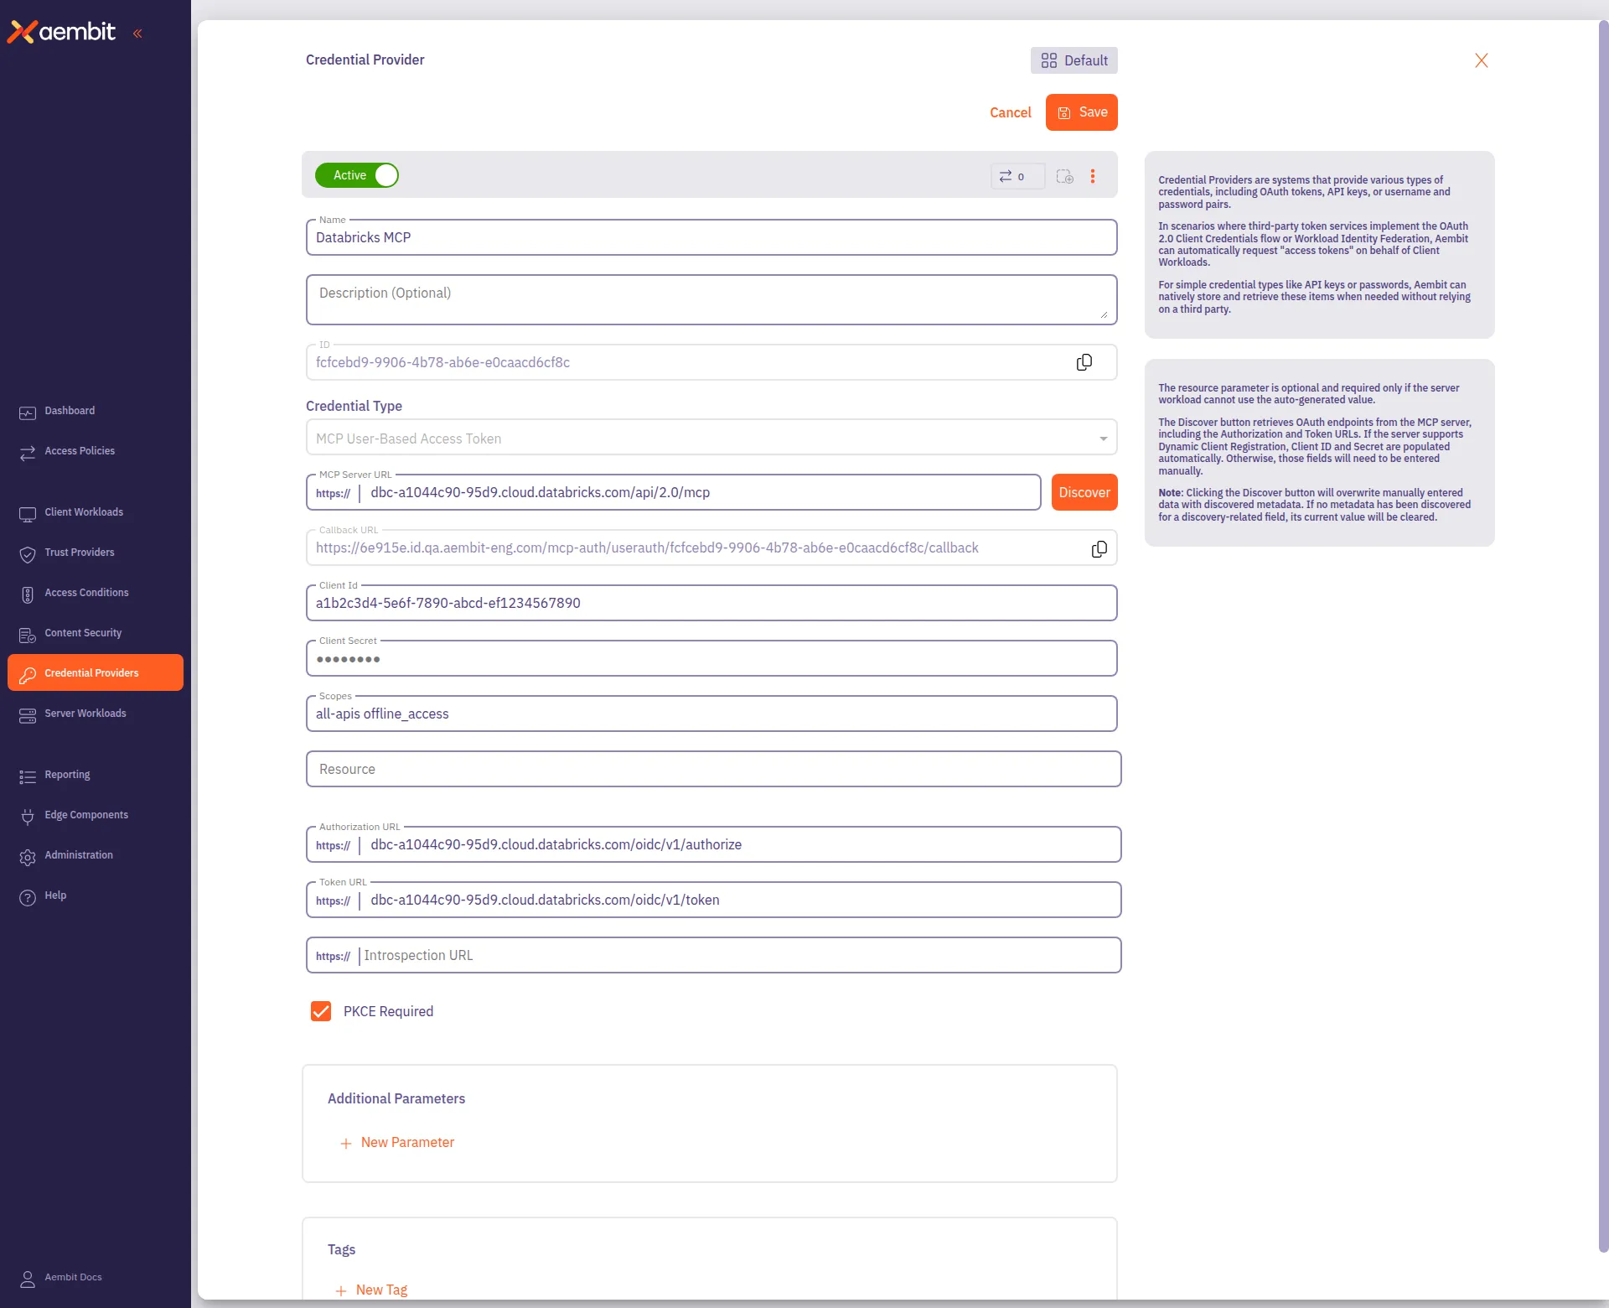1609x1308 pixels.
Task: Open the Credential Type dropdown
Action: [711, 438]
